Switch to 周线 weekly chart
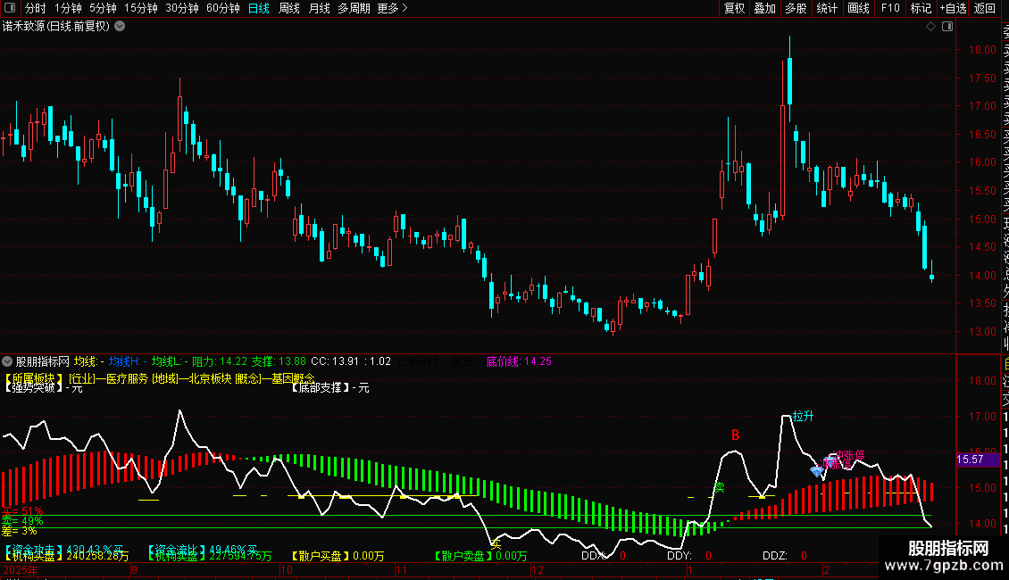Image resolution: width=1009 pixels, height=580 pixels. click(x=289, y=8)
